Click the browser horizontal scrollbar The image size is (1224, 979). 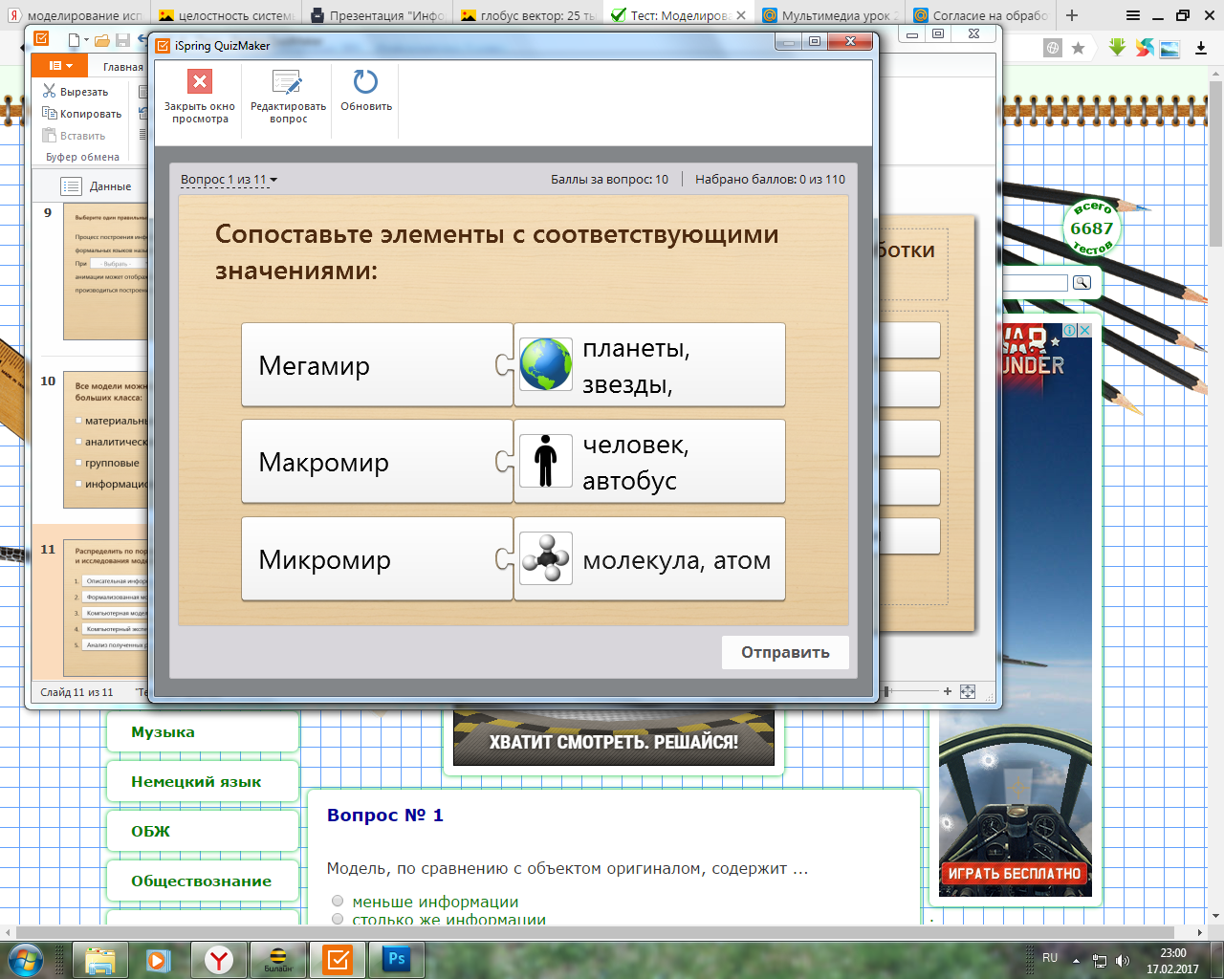click(x=593, y=932)
